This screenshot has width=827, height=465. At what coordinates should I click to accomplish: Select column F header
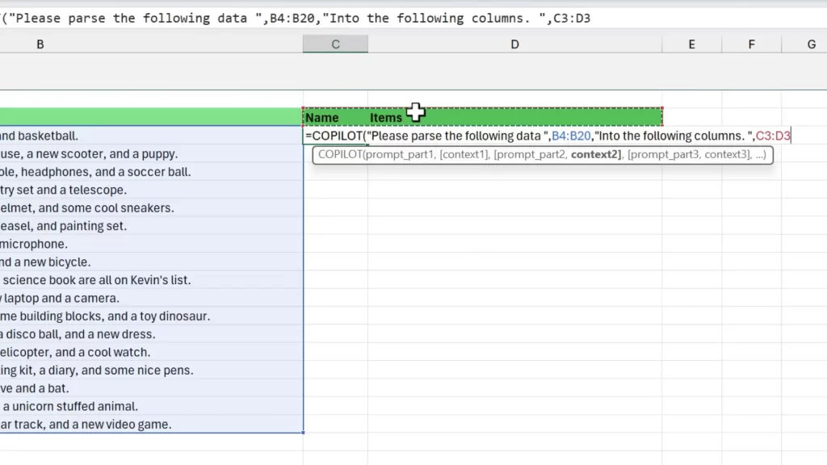[x=751, y=44]
